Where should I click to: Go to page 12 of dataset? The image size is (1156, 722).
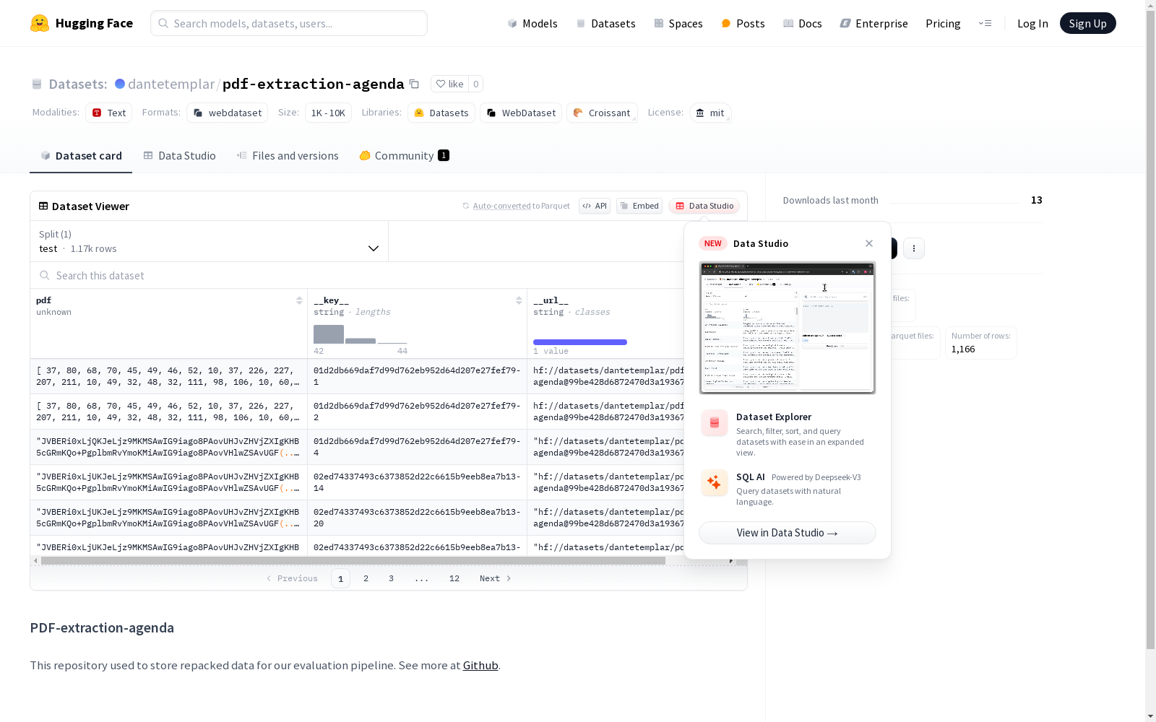pyautogui.click(x=454, y=578)
